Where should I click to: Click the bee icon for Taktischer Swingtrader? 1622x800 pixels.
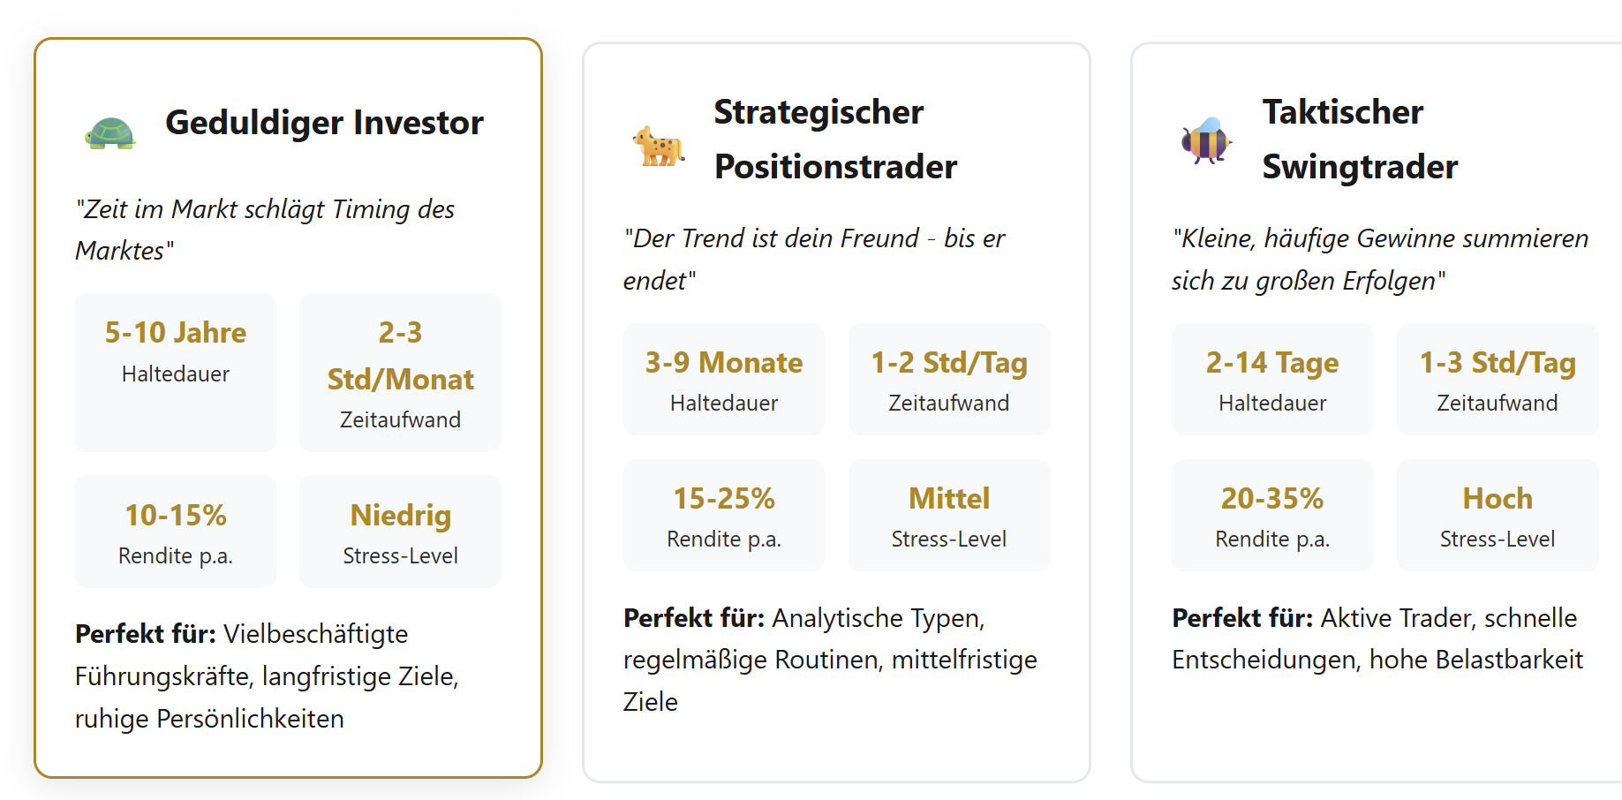1206,140
